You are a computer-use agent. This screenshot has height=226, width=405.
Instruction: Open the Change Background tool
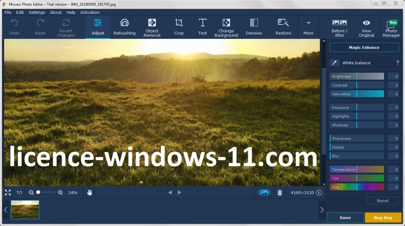[226, 27]
